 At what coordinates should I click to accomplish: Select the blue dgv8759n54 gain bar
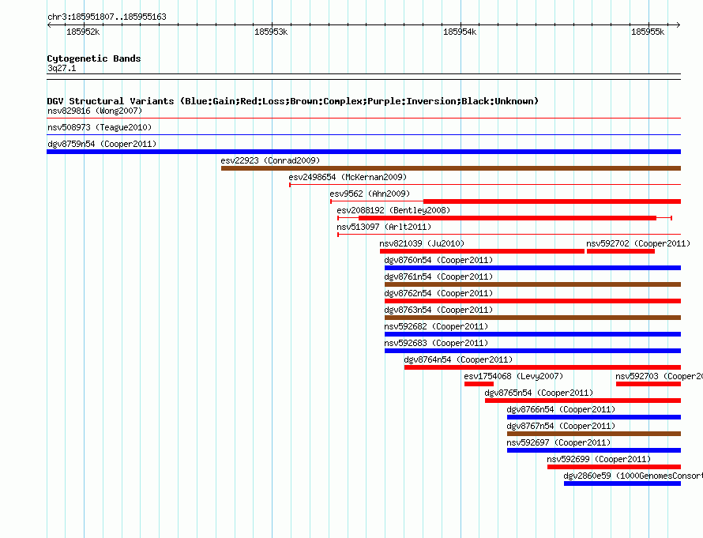click(363, 152)
